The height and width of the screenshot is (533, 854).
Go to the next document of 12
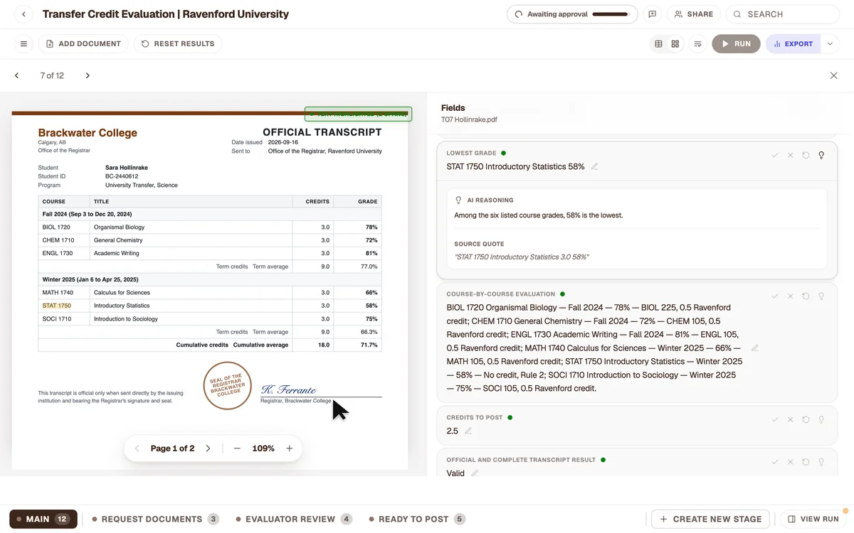click(88, 75)
